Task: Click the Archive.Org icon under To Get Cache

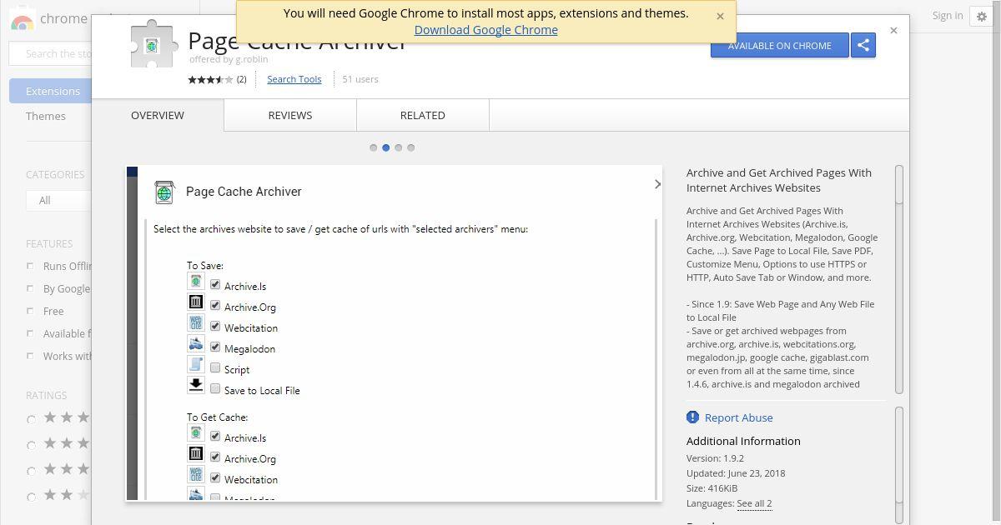Action: coord(195,453)
